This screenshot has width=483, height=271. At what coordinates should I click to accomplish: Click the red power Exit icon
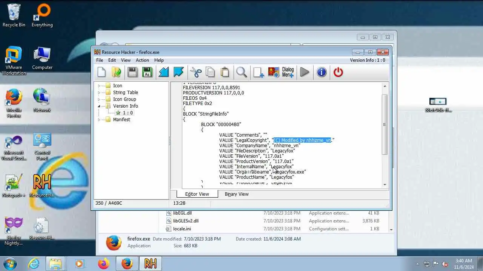[338, 72]
